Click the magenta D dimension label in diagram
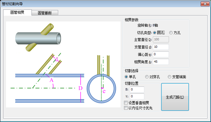Viewport: 211px width, 122px height. tap(80, 88)
